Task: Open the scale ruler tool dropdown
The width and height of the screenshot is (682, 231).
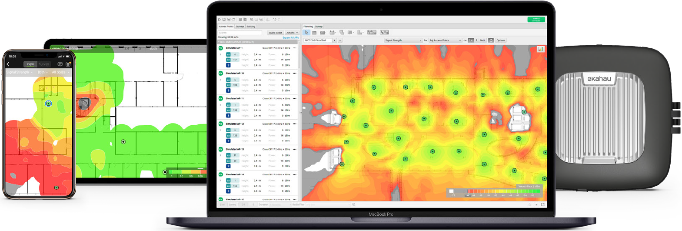Action: (360, 33)
